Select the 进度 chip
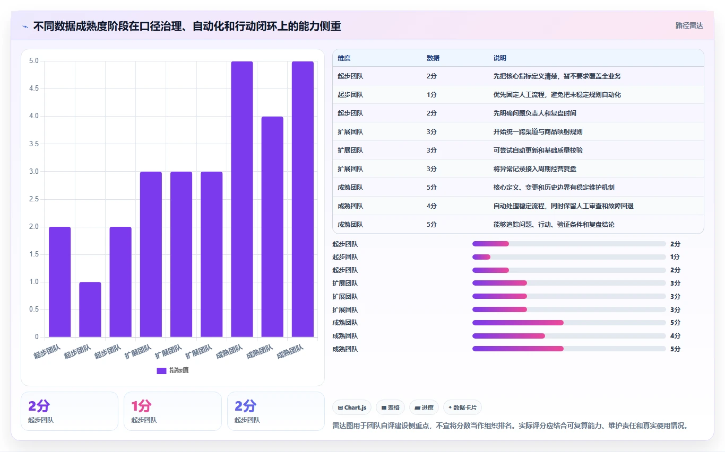Image resolution: width=725 pixels, height=452 pixels. [x=424, y=407]
